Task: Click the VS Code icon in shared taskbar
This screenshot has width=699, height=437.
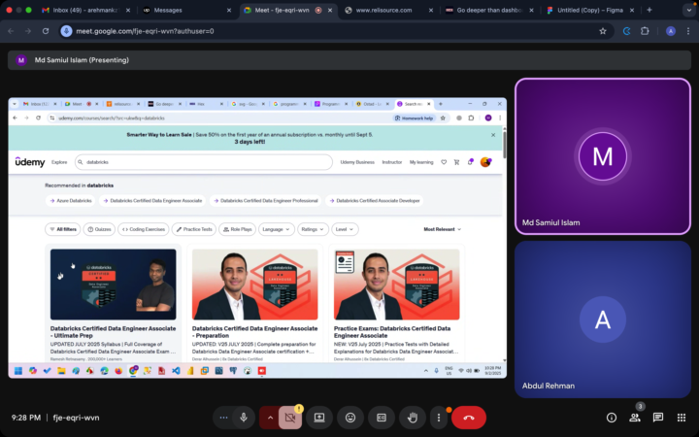Action: tap(176, 371)
